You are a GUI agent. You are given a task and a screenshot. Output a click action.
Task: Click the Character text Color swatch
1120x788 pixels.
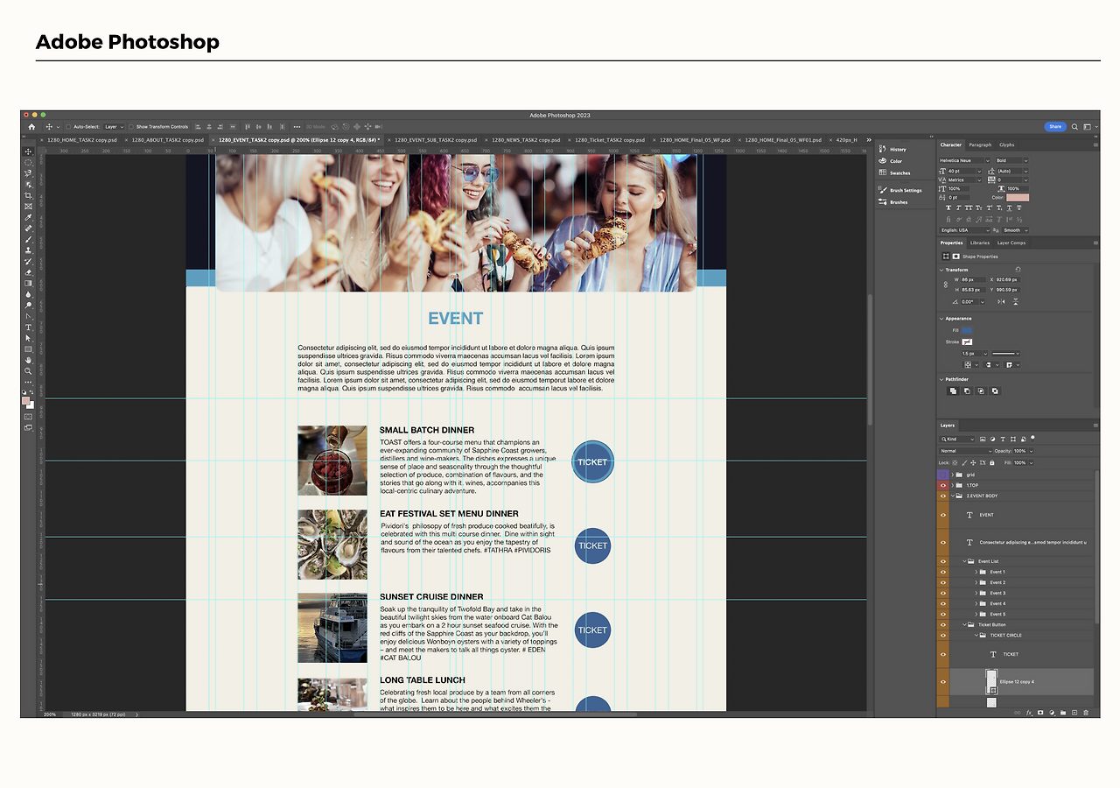(1018, 197)
